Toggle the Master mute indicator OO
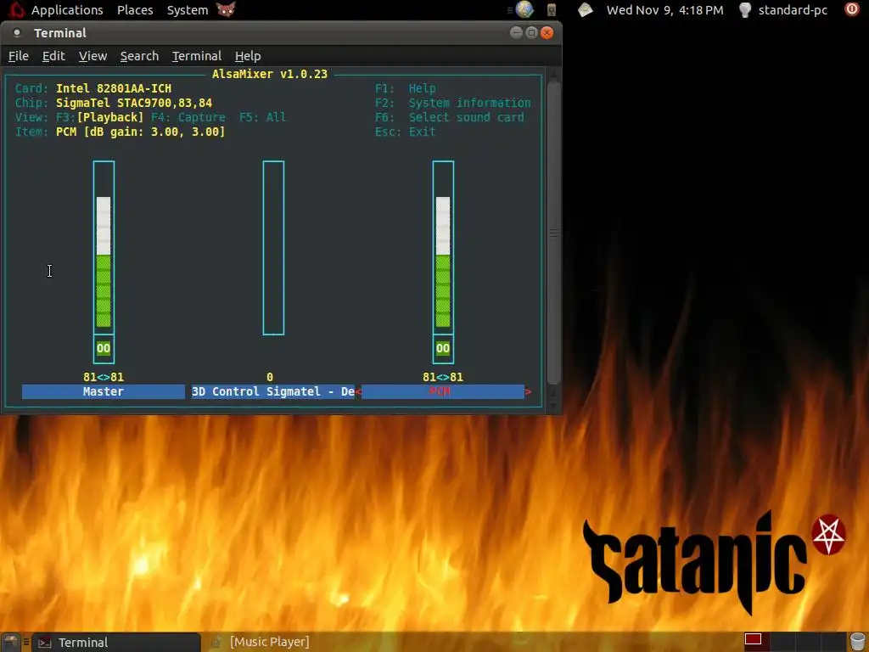Screen dimensions: 869x652 tap(104, 348)
